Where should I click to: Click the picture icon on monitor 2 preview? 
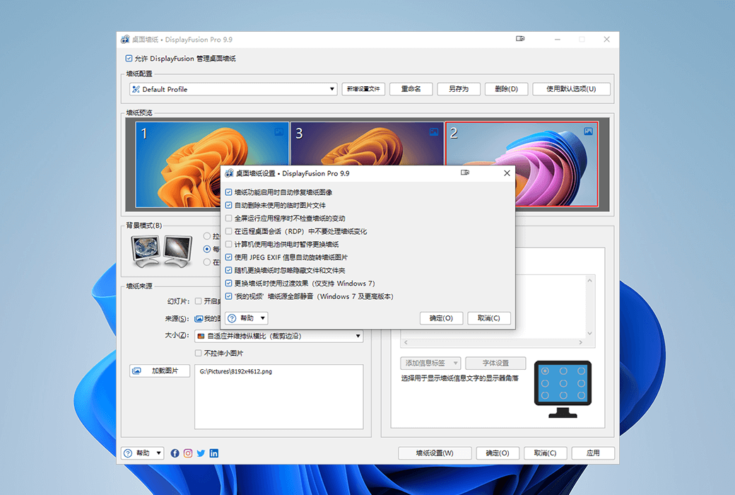coord(588,132)
